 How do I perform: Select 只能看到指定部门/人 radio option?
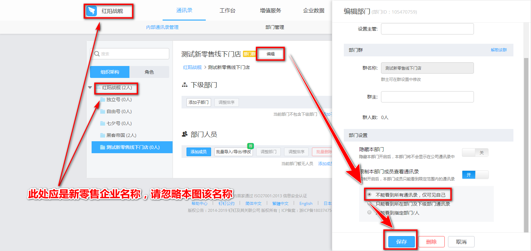(x=369, y=213)
